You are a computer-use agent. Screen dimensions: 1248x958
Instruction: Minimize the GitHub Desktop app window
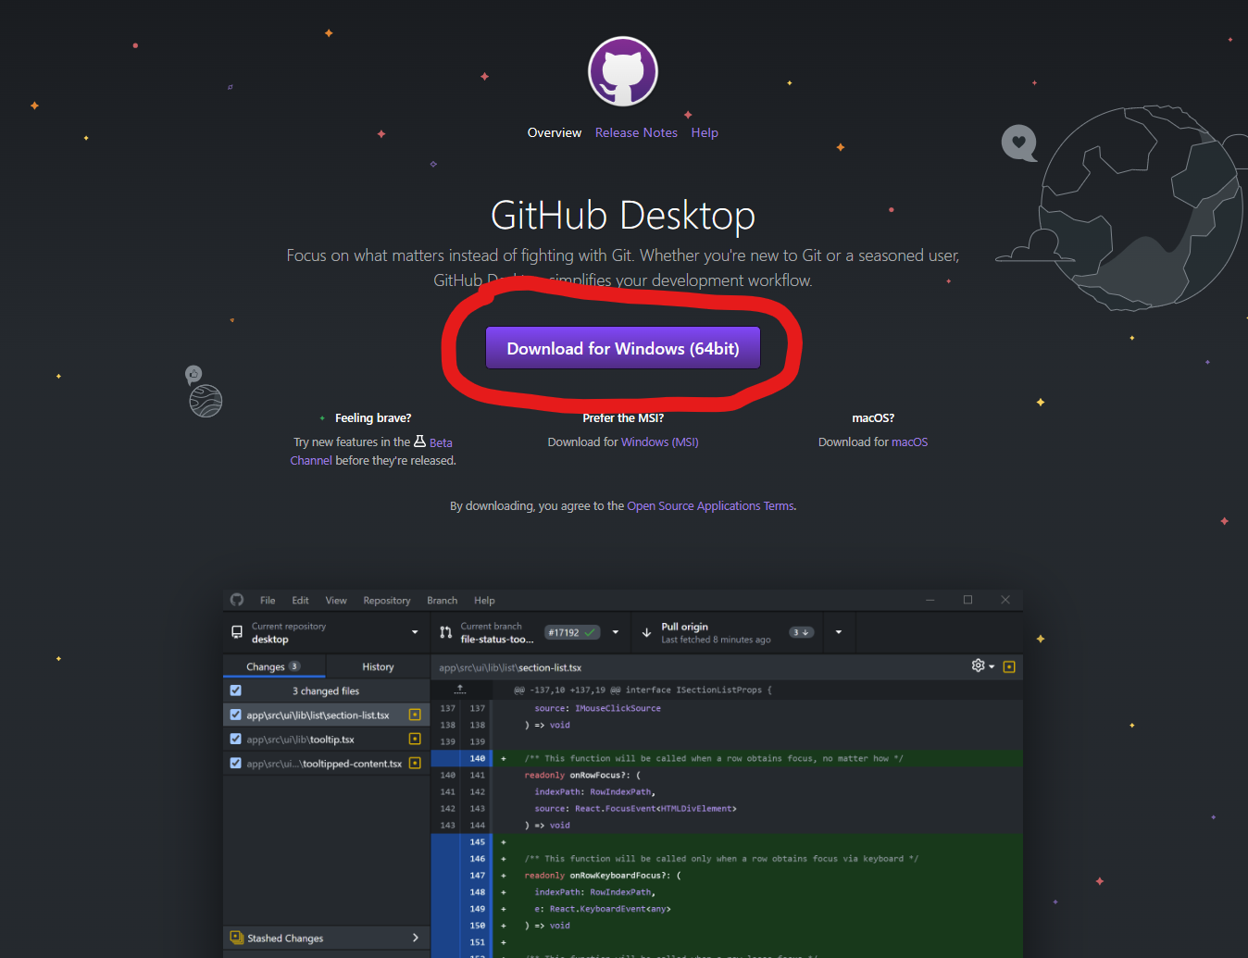(930, 600)
